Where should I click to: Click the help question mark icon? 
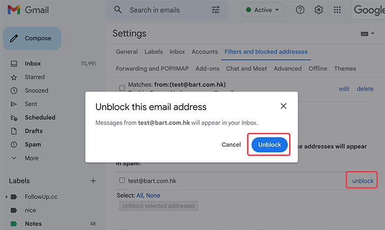tap(300, 10)
